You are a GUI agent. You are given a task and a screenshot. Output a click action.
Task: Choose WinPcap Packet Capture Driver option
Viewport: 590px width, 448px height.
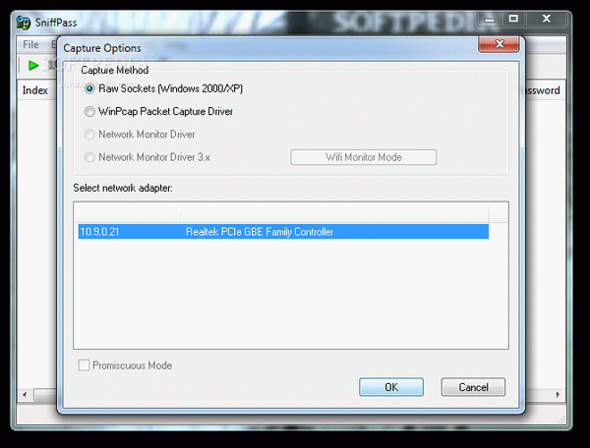(89, 112)
